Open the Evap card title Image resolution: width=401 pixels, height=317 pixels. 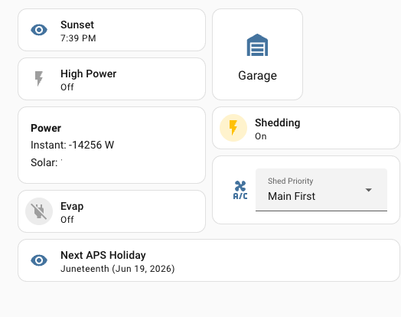(x=72, y=206)
